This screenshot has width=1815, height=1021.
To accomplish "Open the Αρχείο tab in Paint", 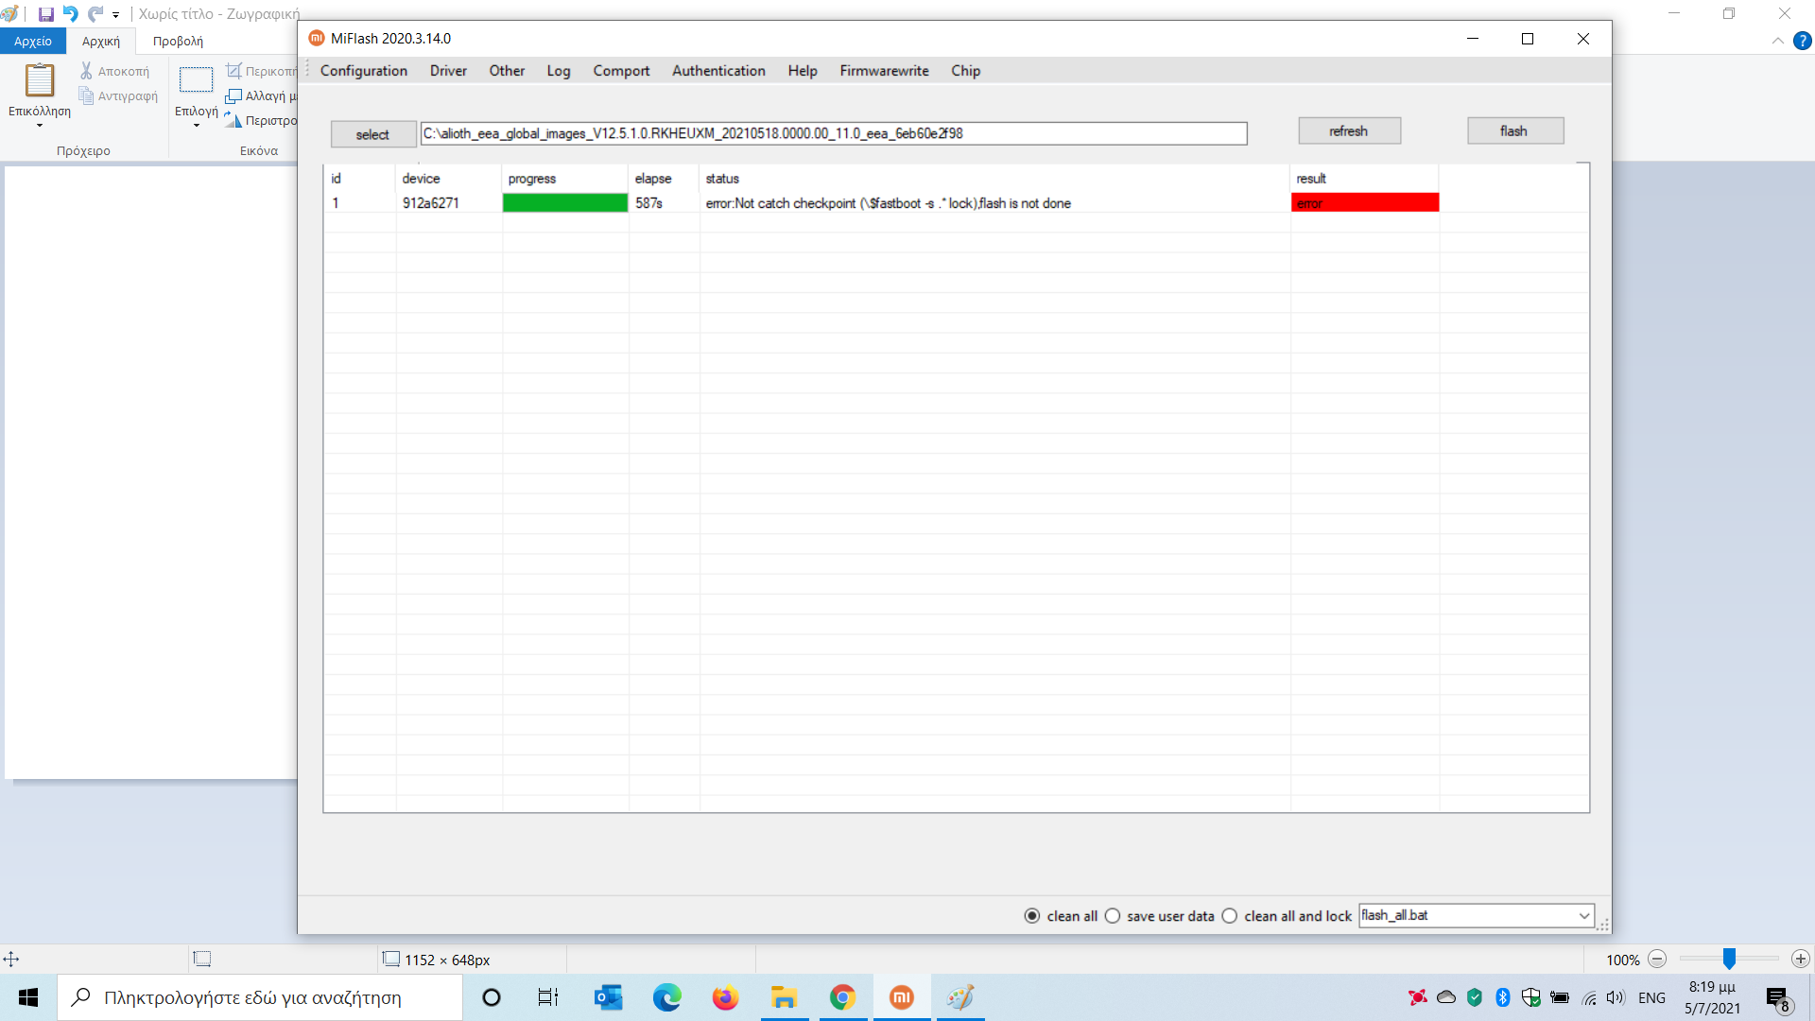I will (33, 41).
